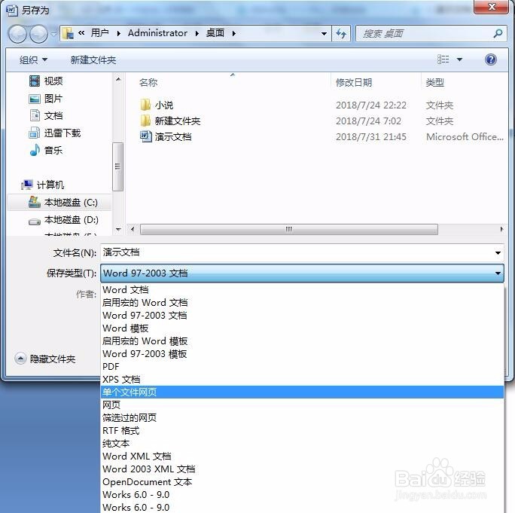Select the 新建文件夹 folder in file list

click(170, 121)
